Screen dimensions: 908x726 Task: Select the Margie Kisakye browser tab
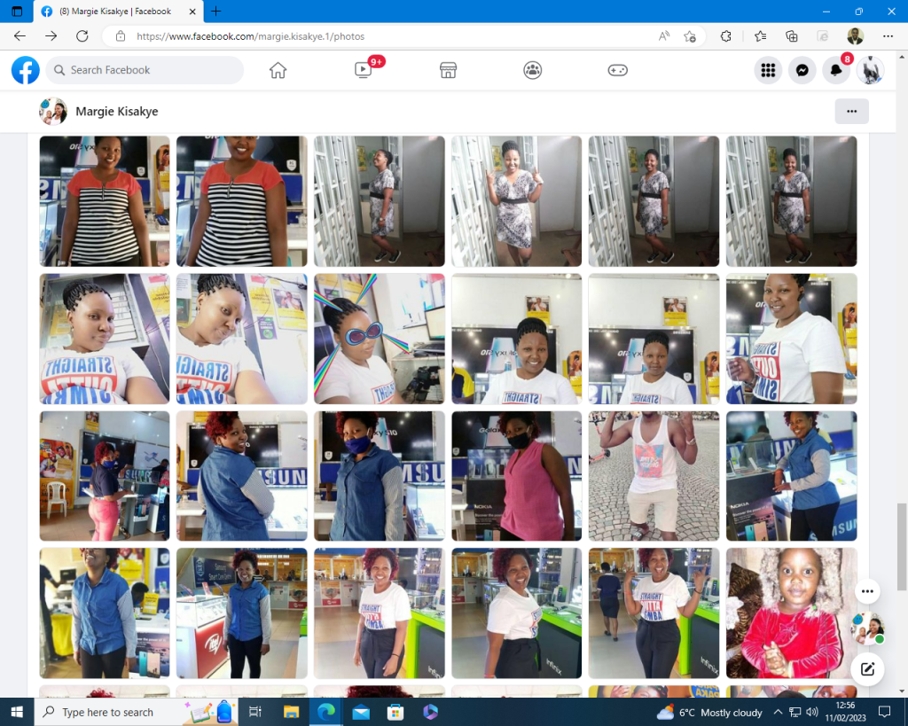coord(113,12)
